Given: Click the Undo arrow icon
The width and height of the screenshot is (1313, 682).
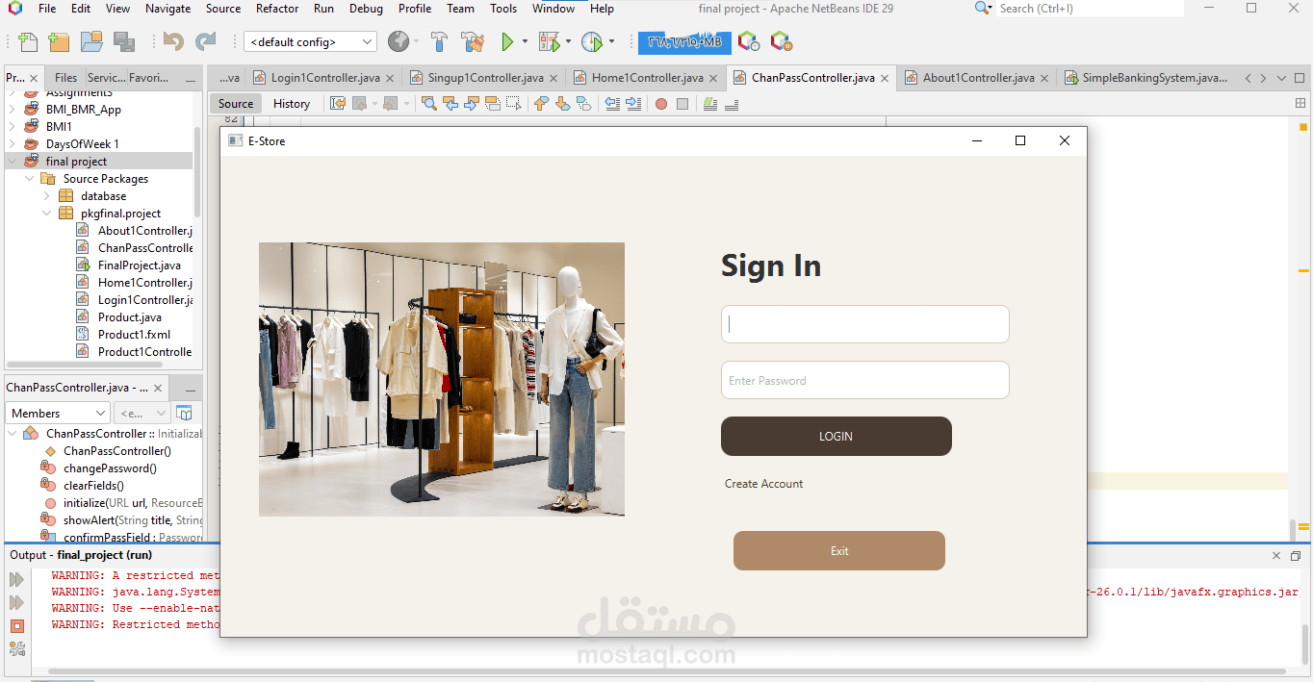Looking at the screenshot, I should click(174, 42).
